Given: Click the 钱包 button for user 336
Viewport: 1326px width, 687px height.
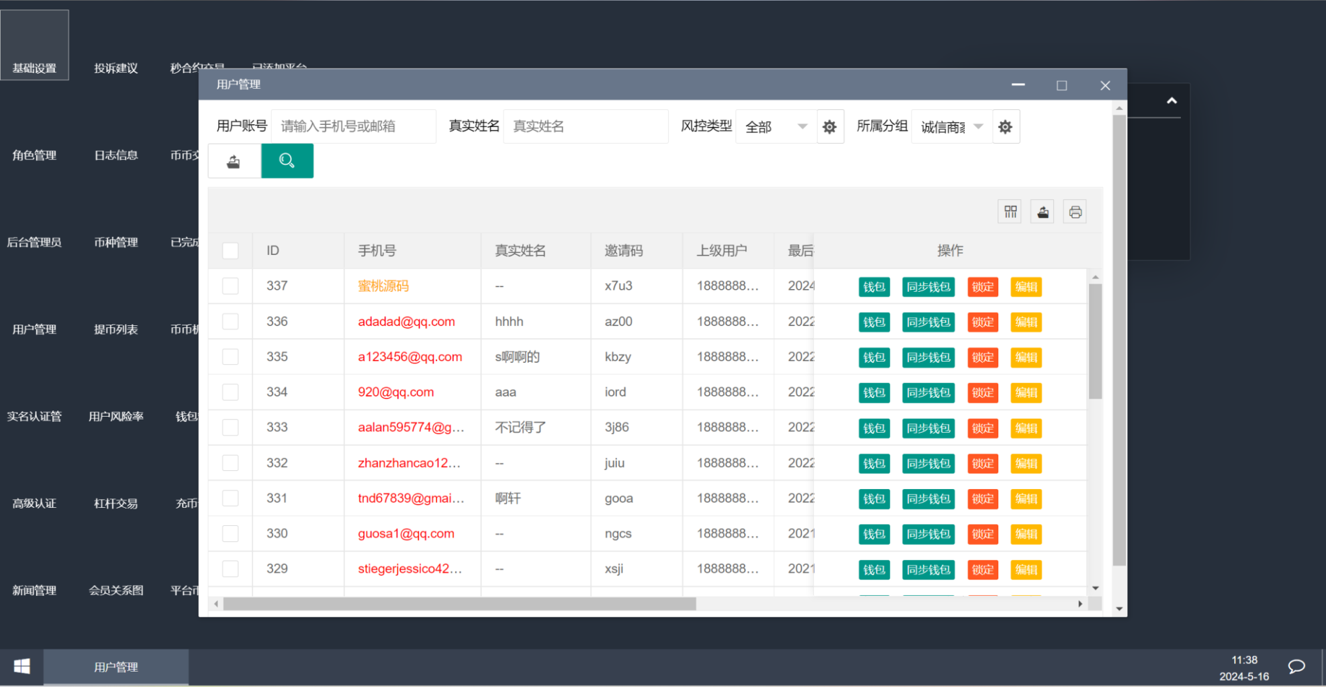Looking at the screenshot, I should click(x=873, y=322).
